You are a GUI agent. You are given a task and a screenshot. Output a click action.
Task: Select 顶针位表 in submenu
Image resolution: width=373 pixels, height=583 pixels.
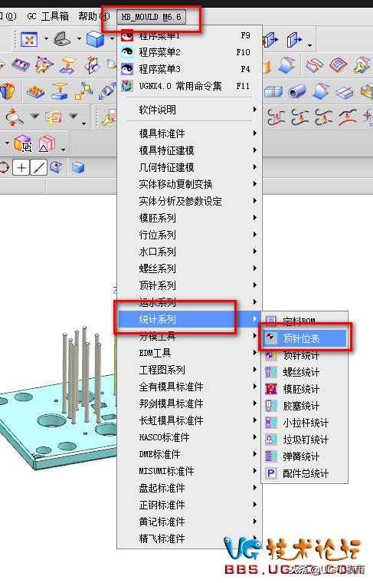(305, 338)
